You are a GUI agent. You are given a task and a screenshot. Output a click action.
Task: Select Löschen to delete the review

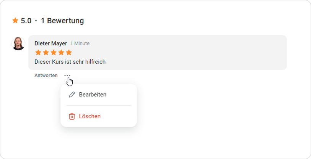click(90, 116)
